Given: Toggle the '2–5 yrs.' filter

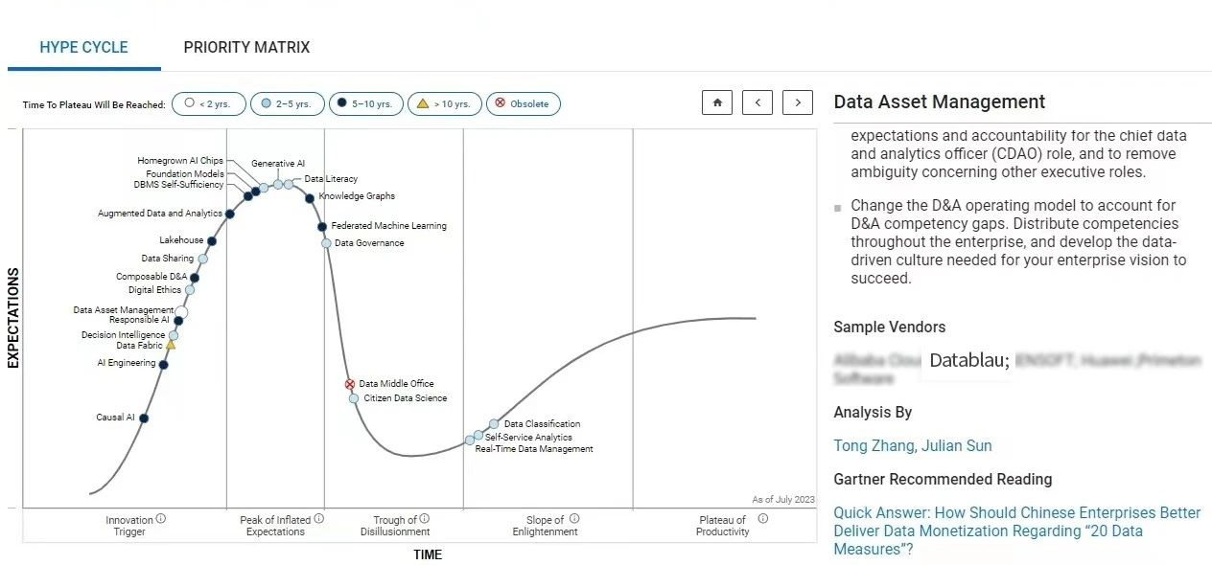Looking at the screenshot, I should [287, 103].
